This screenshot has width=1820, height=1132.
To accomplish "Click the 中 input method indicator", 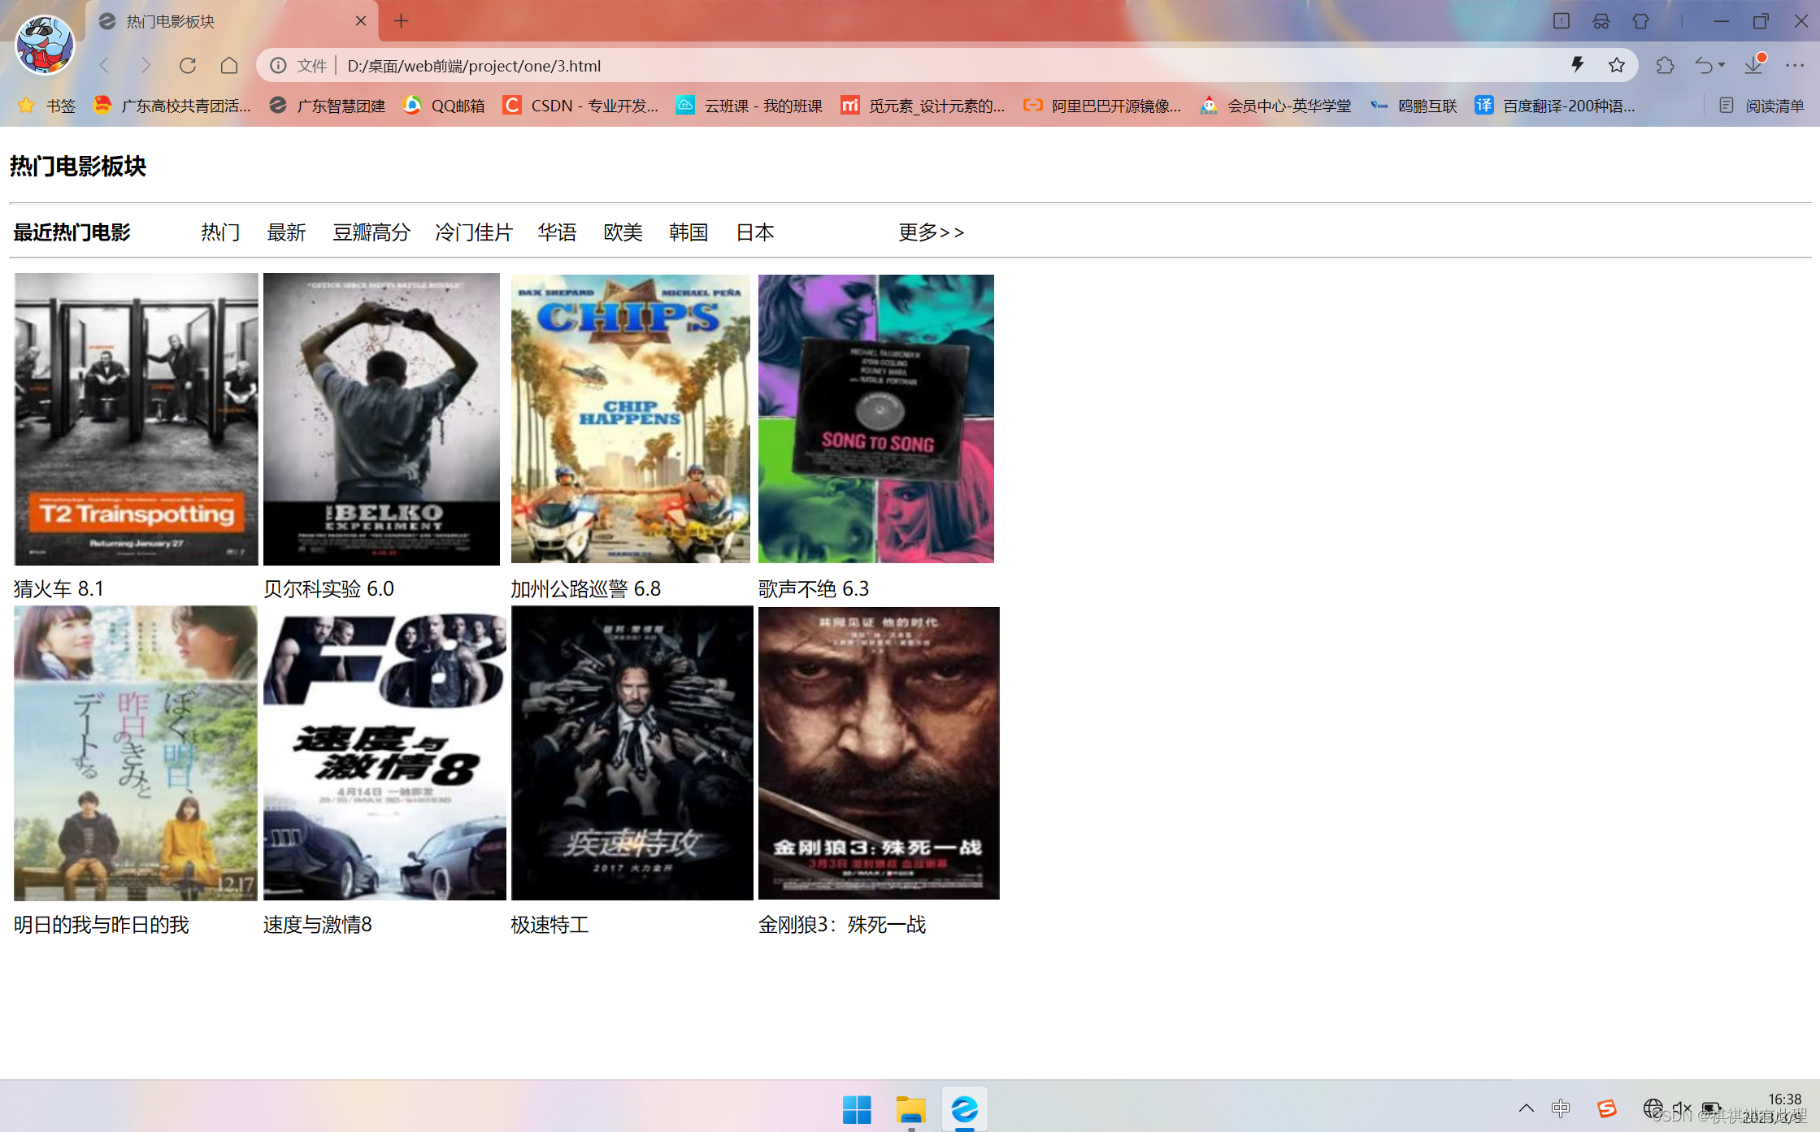I will [1561, 1108].
